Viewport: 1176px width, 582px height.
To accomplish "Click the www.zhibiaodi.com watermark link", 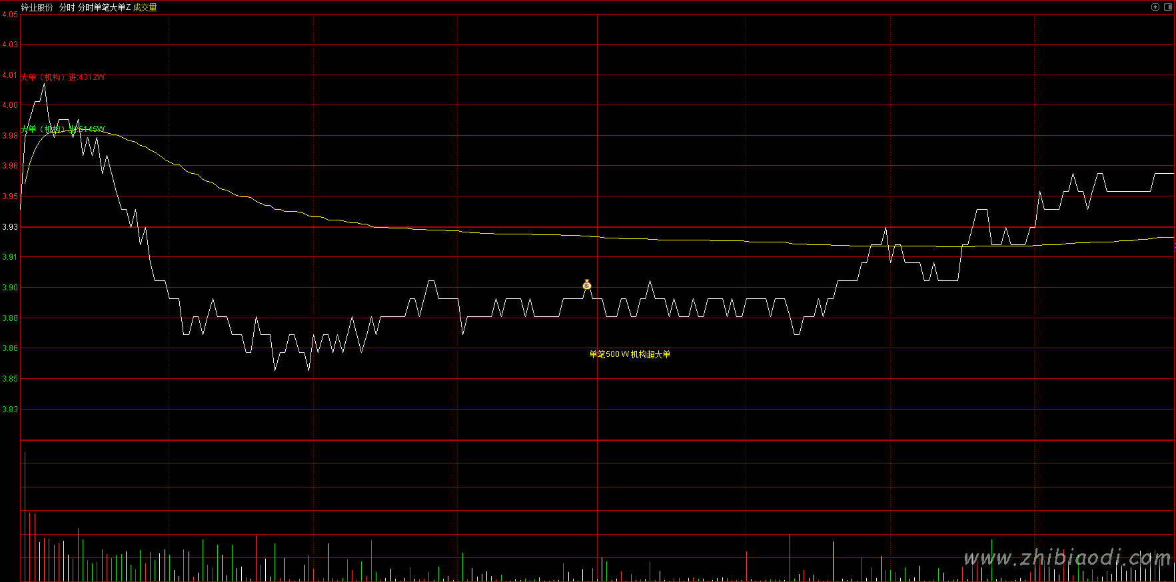I will [x=1067, y=558].
